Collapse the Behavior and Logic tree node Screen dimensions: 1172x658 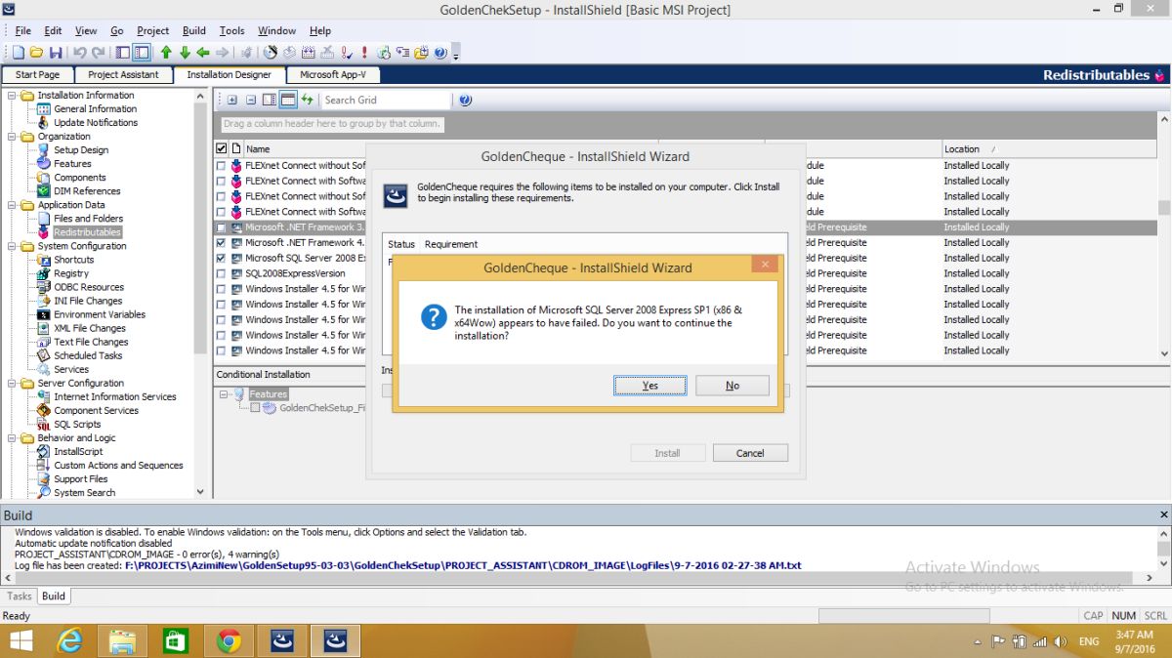pos(12,437)
